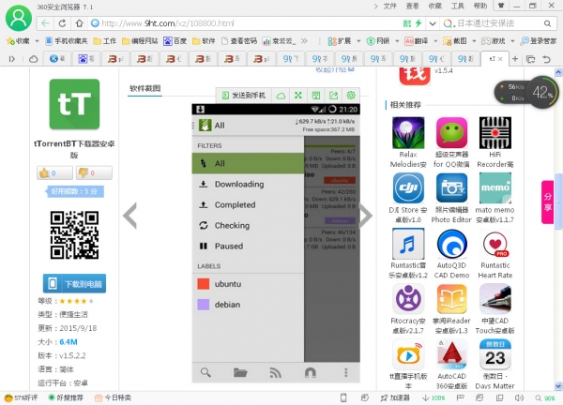
Task: Click the browser back arrow button
Action: (45, 23)
